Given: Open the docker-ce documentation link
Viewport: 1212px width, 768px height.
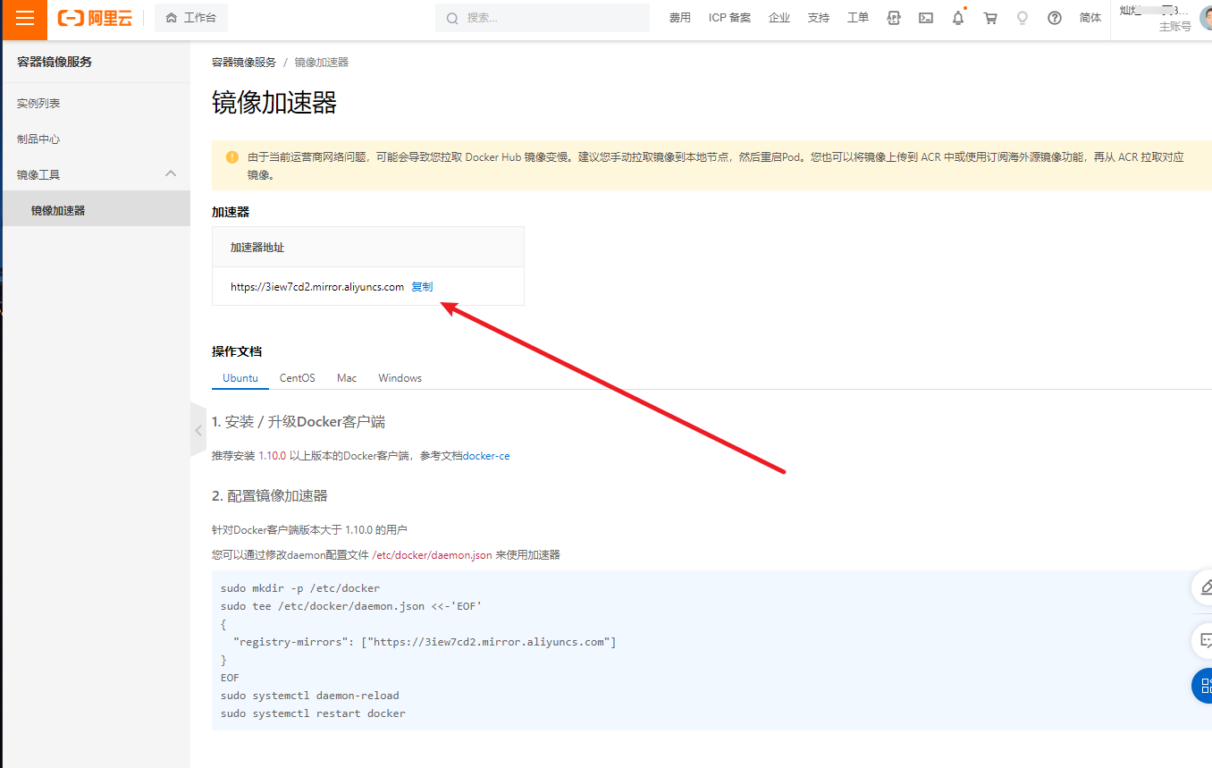Looking at the screenshot, I should click(486, 456).
